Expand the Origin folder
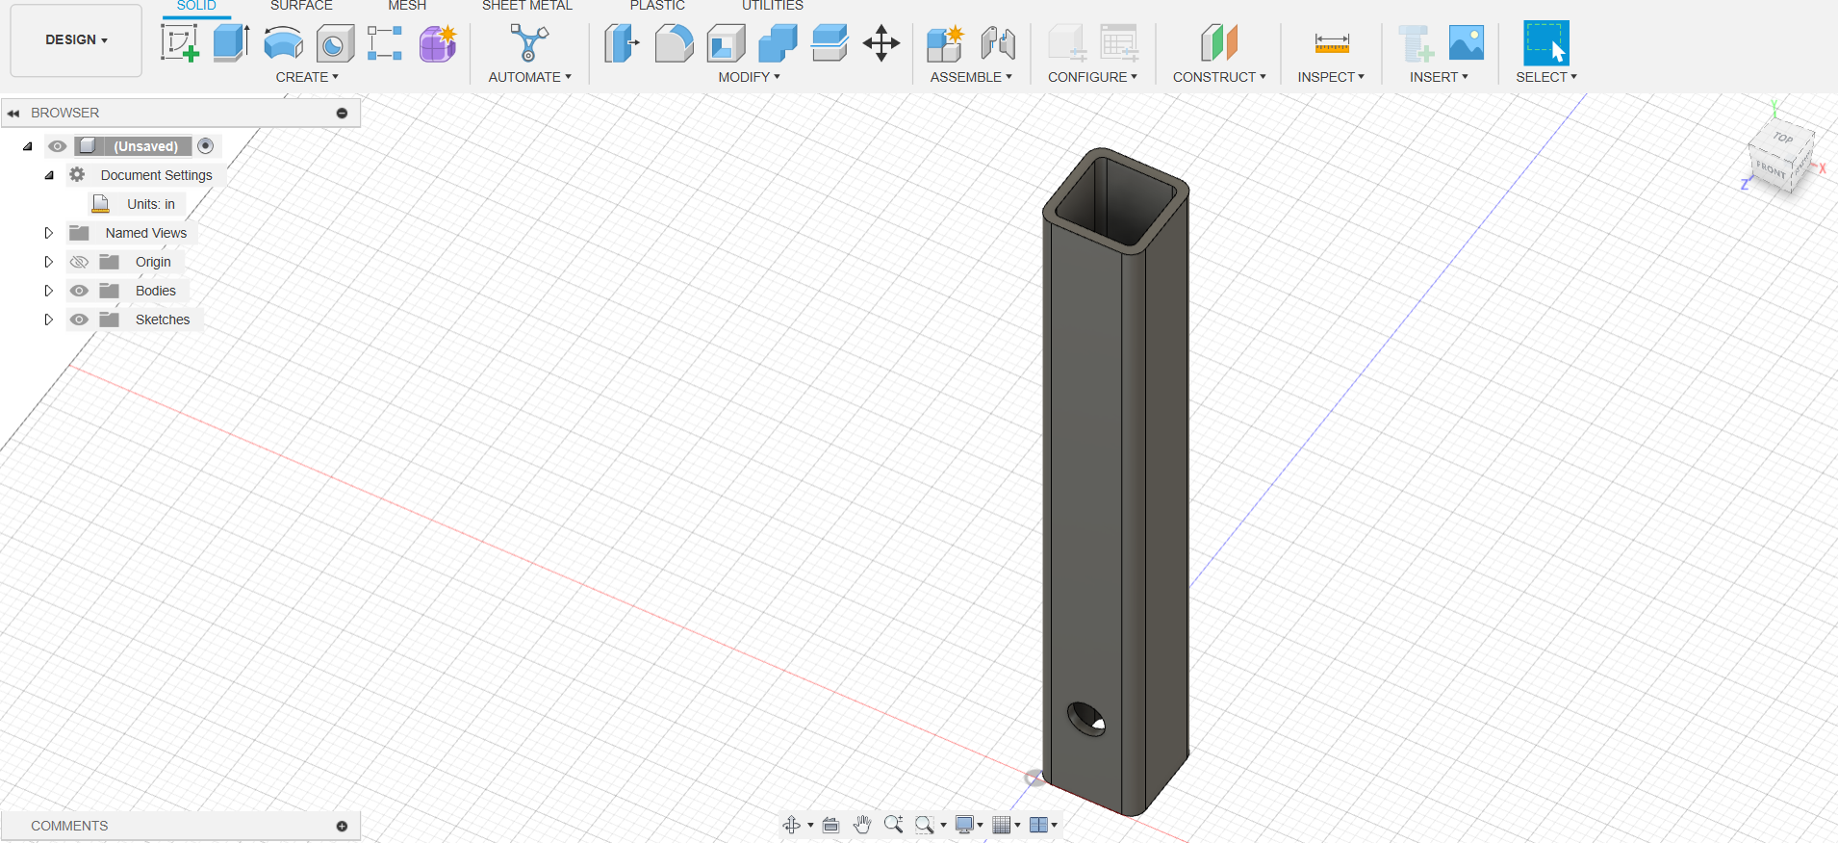 coord(48,262)
